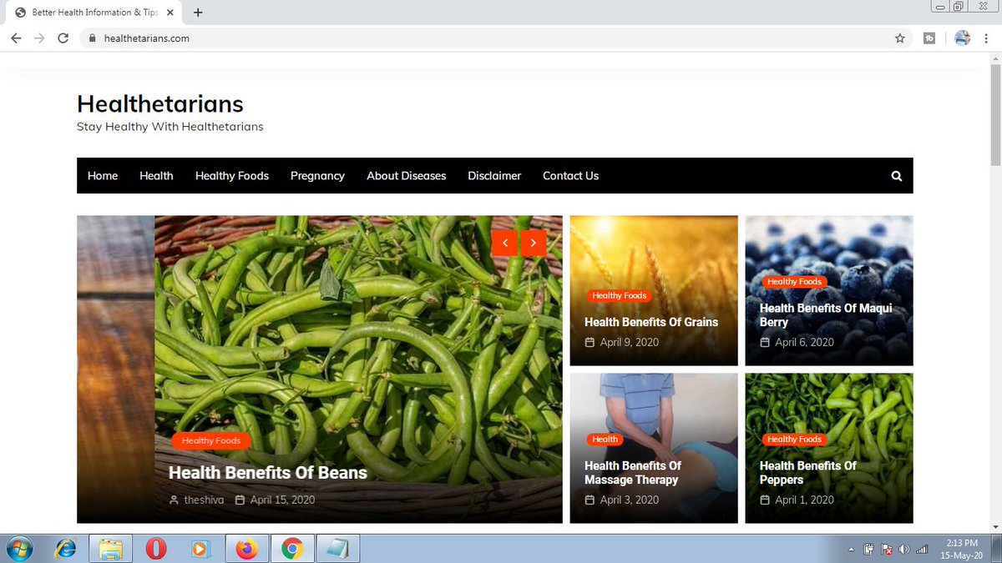Close the Better Health Information tab
1002x563 pixels.
tap(170, 13)
